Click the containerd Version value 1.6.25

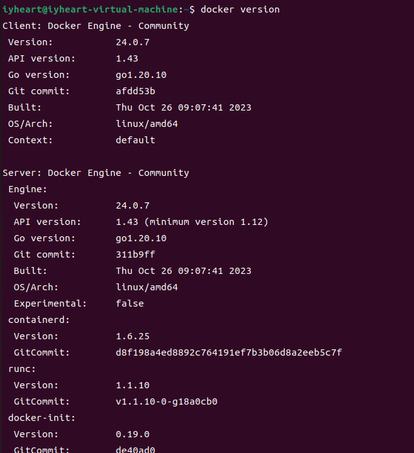[133, 336]
